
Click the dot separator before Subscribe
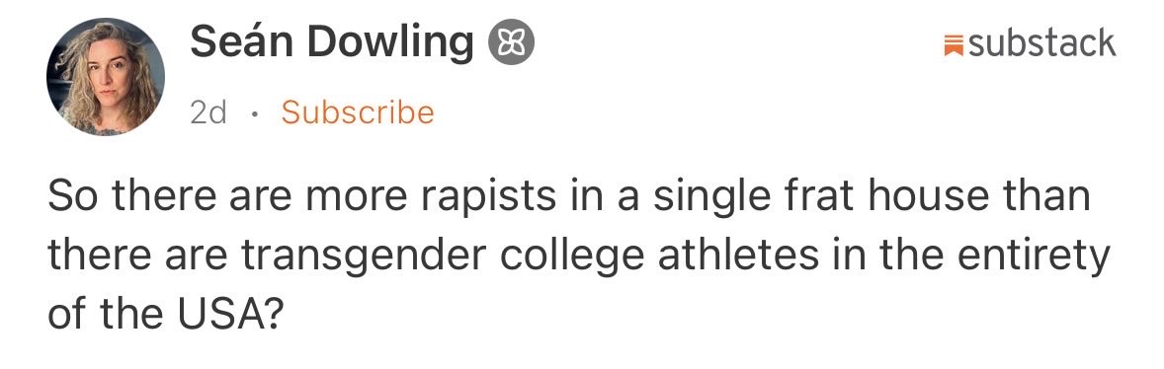coord(254,114)
